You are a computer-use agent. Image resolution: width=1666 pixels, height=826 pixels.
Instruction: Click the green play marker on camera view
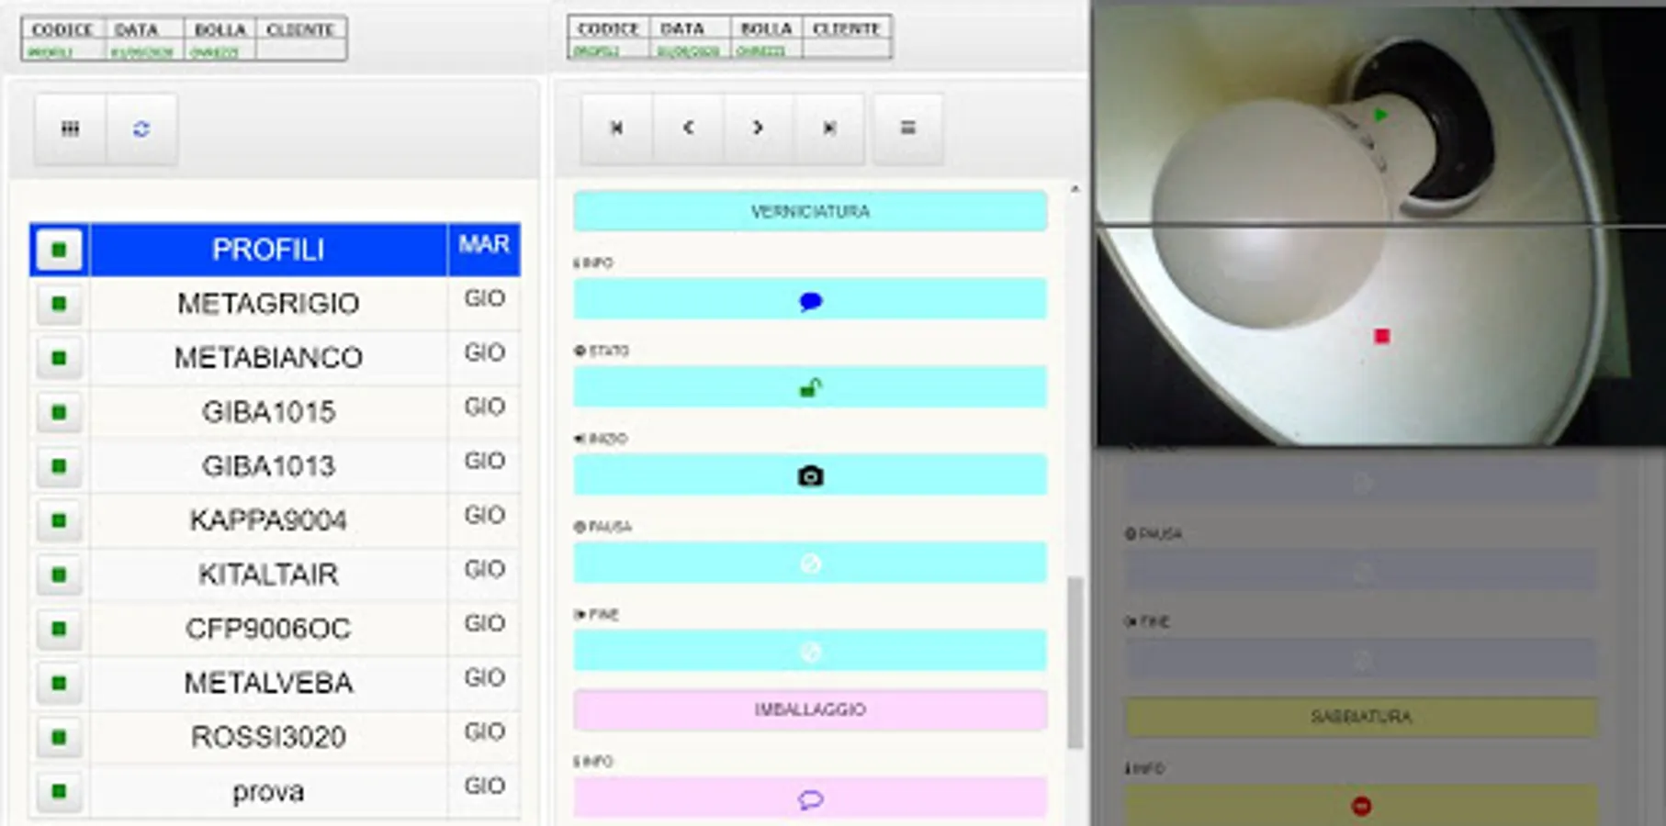[1380, 115]
